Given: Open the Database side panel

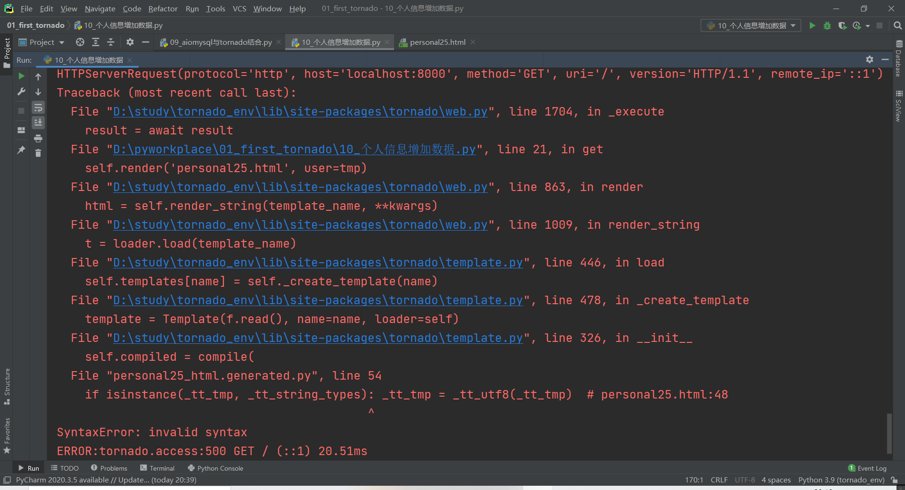Looking at the screenshot, I should tap(899, 58).
